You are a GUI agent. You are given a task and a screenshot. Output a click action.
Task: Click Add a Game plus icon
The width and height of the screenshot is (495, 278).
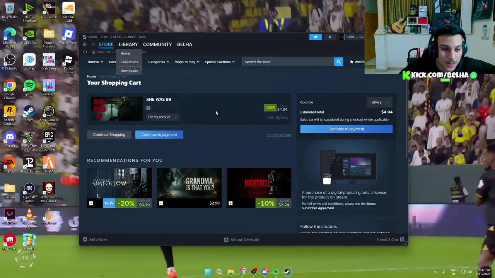(x=85, y=239)
